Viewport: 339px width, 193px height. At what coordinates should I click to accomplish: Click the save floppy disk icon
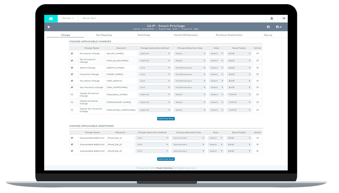coord(268,27)
